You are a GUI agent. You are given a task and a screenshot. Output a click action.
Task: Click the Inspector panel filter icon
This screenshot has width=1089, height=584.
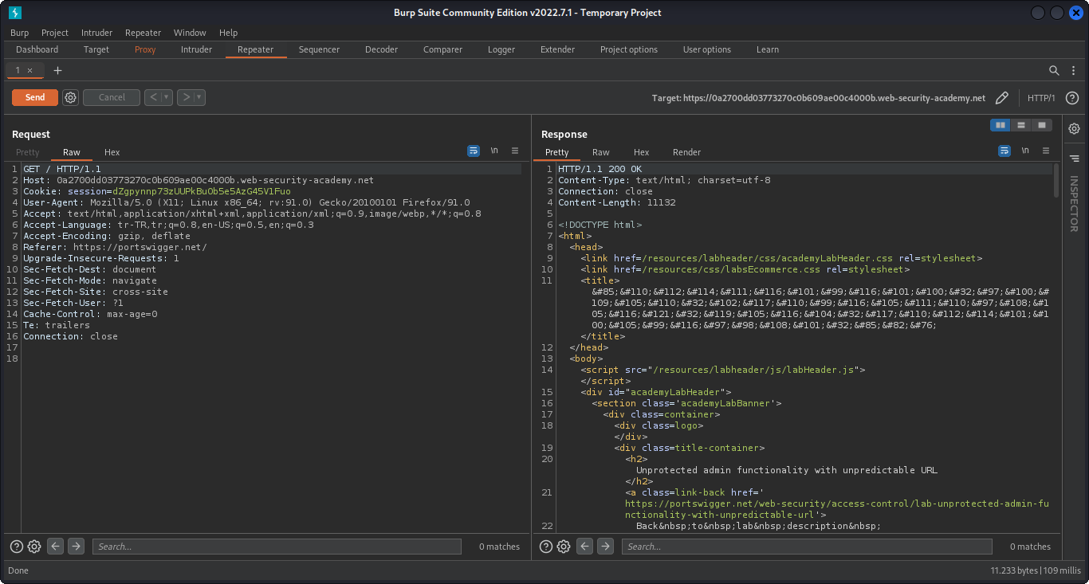pos(1074,159)
